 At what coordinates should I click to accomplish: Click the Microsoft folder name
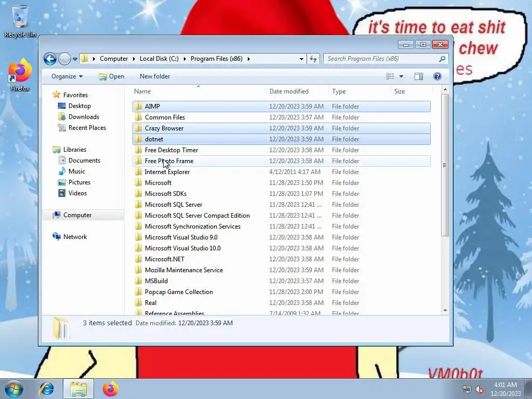pyautogui.click(x=158, y=183)
